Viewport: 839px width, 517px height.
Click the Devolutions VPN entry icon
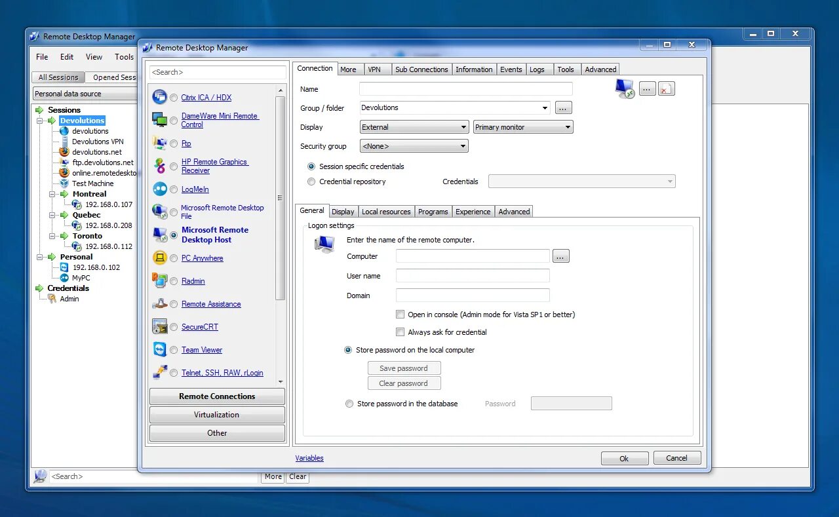click(64, 142)
